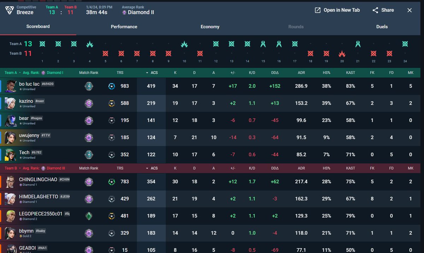Screen dimensions: 424x253
Task: Sort Team A by ADR header
Action: [301, 73]
